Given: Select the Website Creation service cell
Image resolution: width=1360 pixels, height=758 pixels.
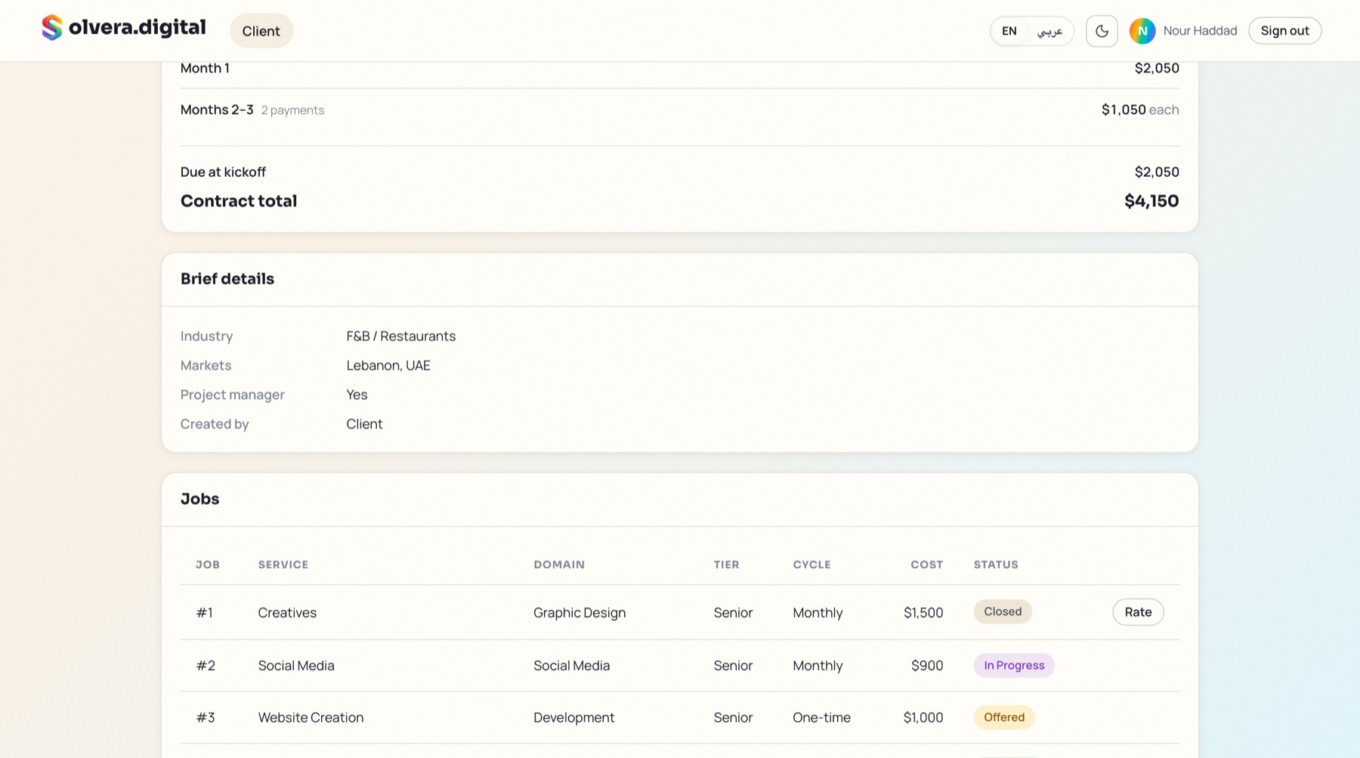Looking at the screenshot, I should coord(311,718).
